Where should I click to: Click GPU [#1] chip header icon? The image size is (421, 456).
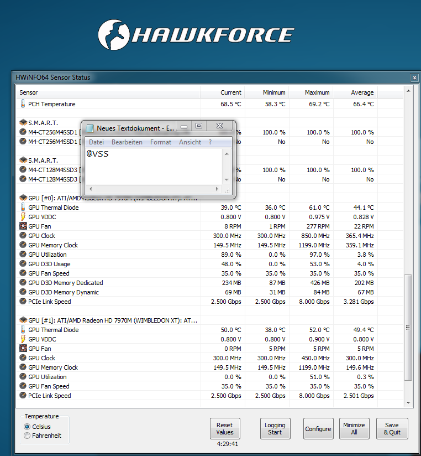23,320
